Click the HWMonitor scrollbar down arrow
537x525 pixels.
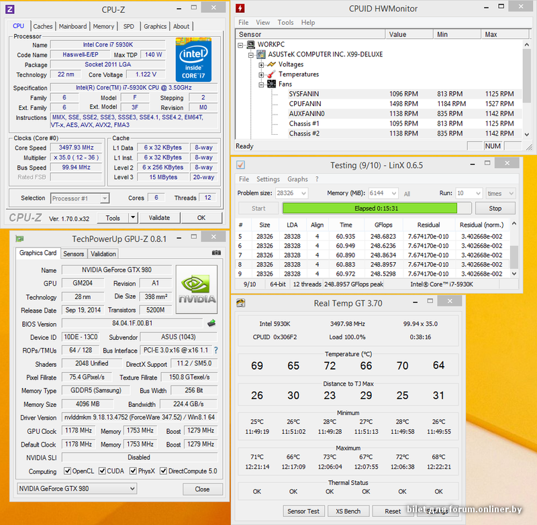pos(527,134)
